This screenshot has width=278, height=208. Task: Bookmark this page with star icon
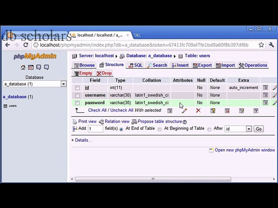(261, 45)
